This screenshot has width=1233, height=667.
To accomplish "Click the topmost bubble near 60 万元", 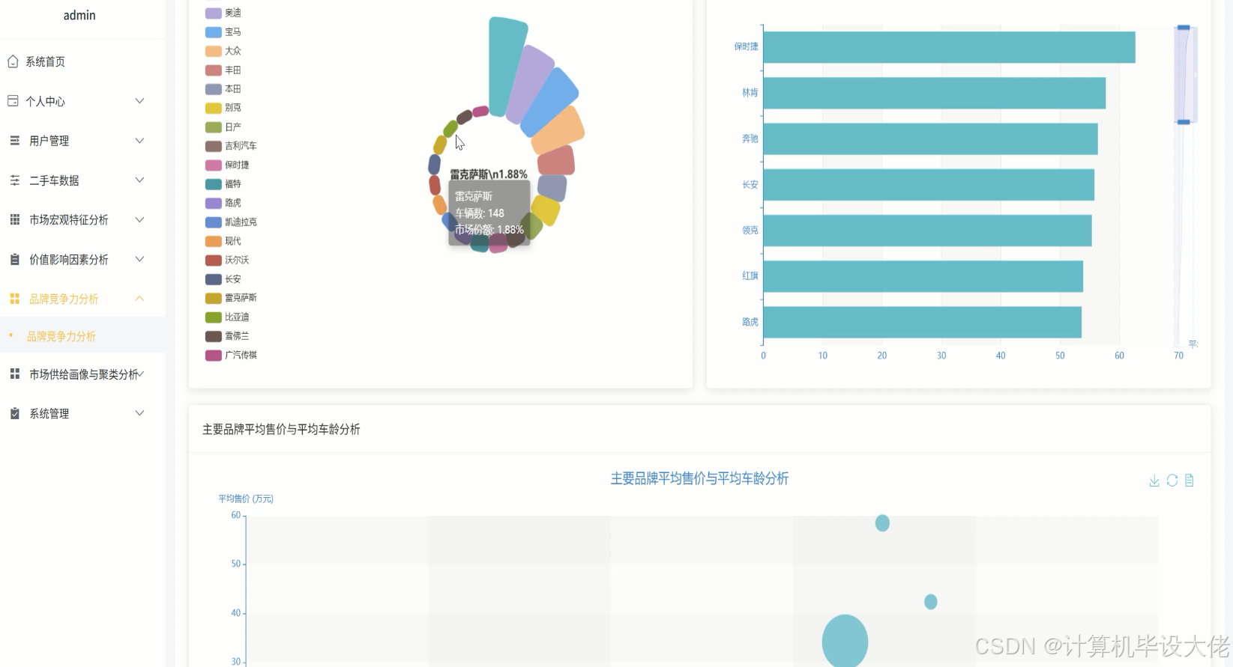I will (x=882, y=523).
